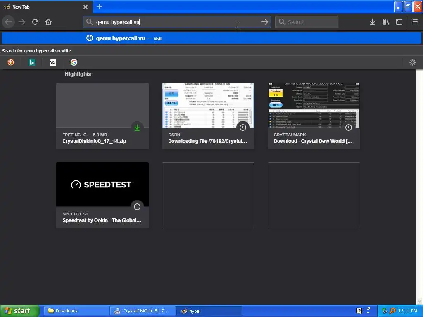
Task: Click history clock badge on OSDN card
Action: point(243,128)
